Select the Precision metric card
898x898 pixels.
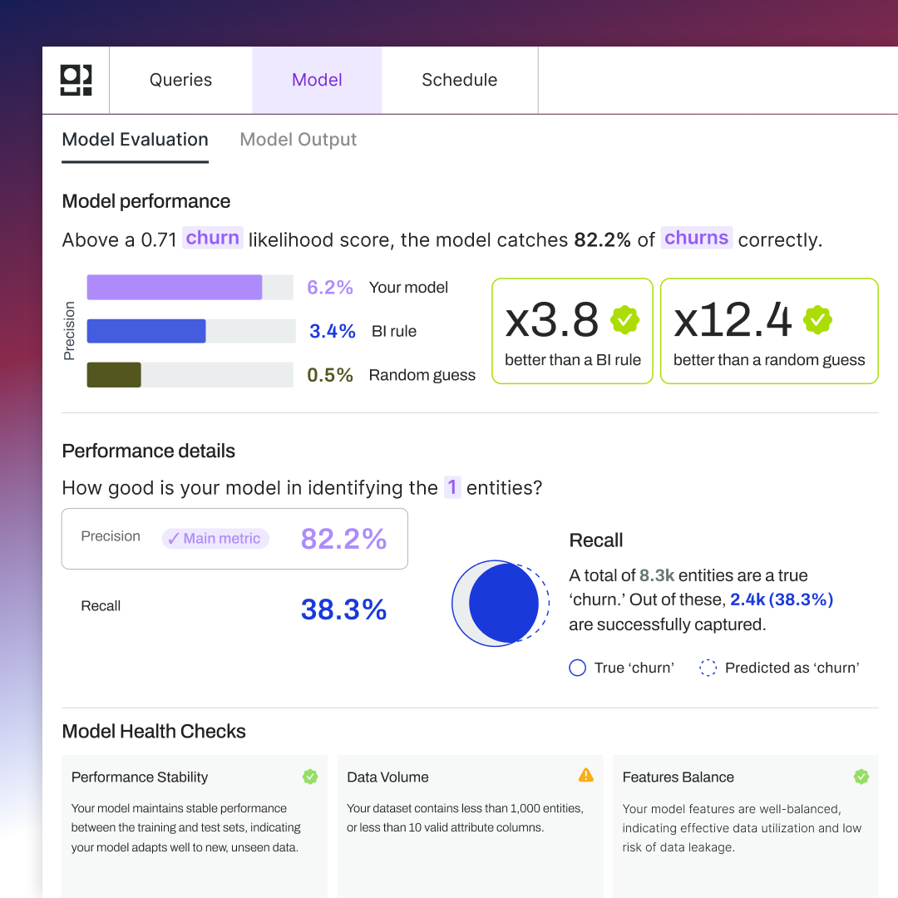(234, 539)
